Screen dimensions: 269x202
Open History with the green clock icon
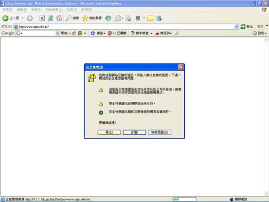point(108,18)
